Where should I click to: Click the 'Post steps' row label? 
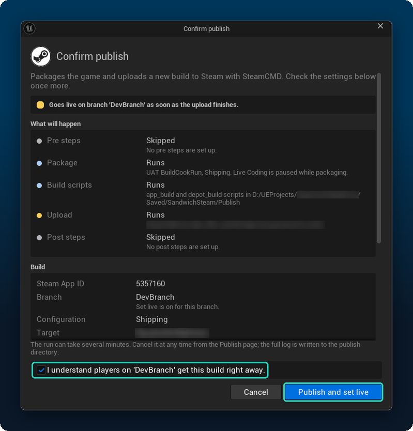pos(66,237)
